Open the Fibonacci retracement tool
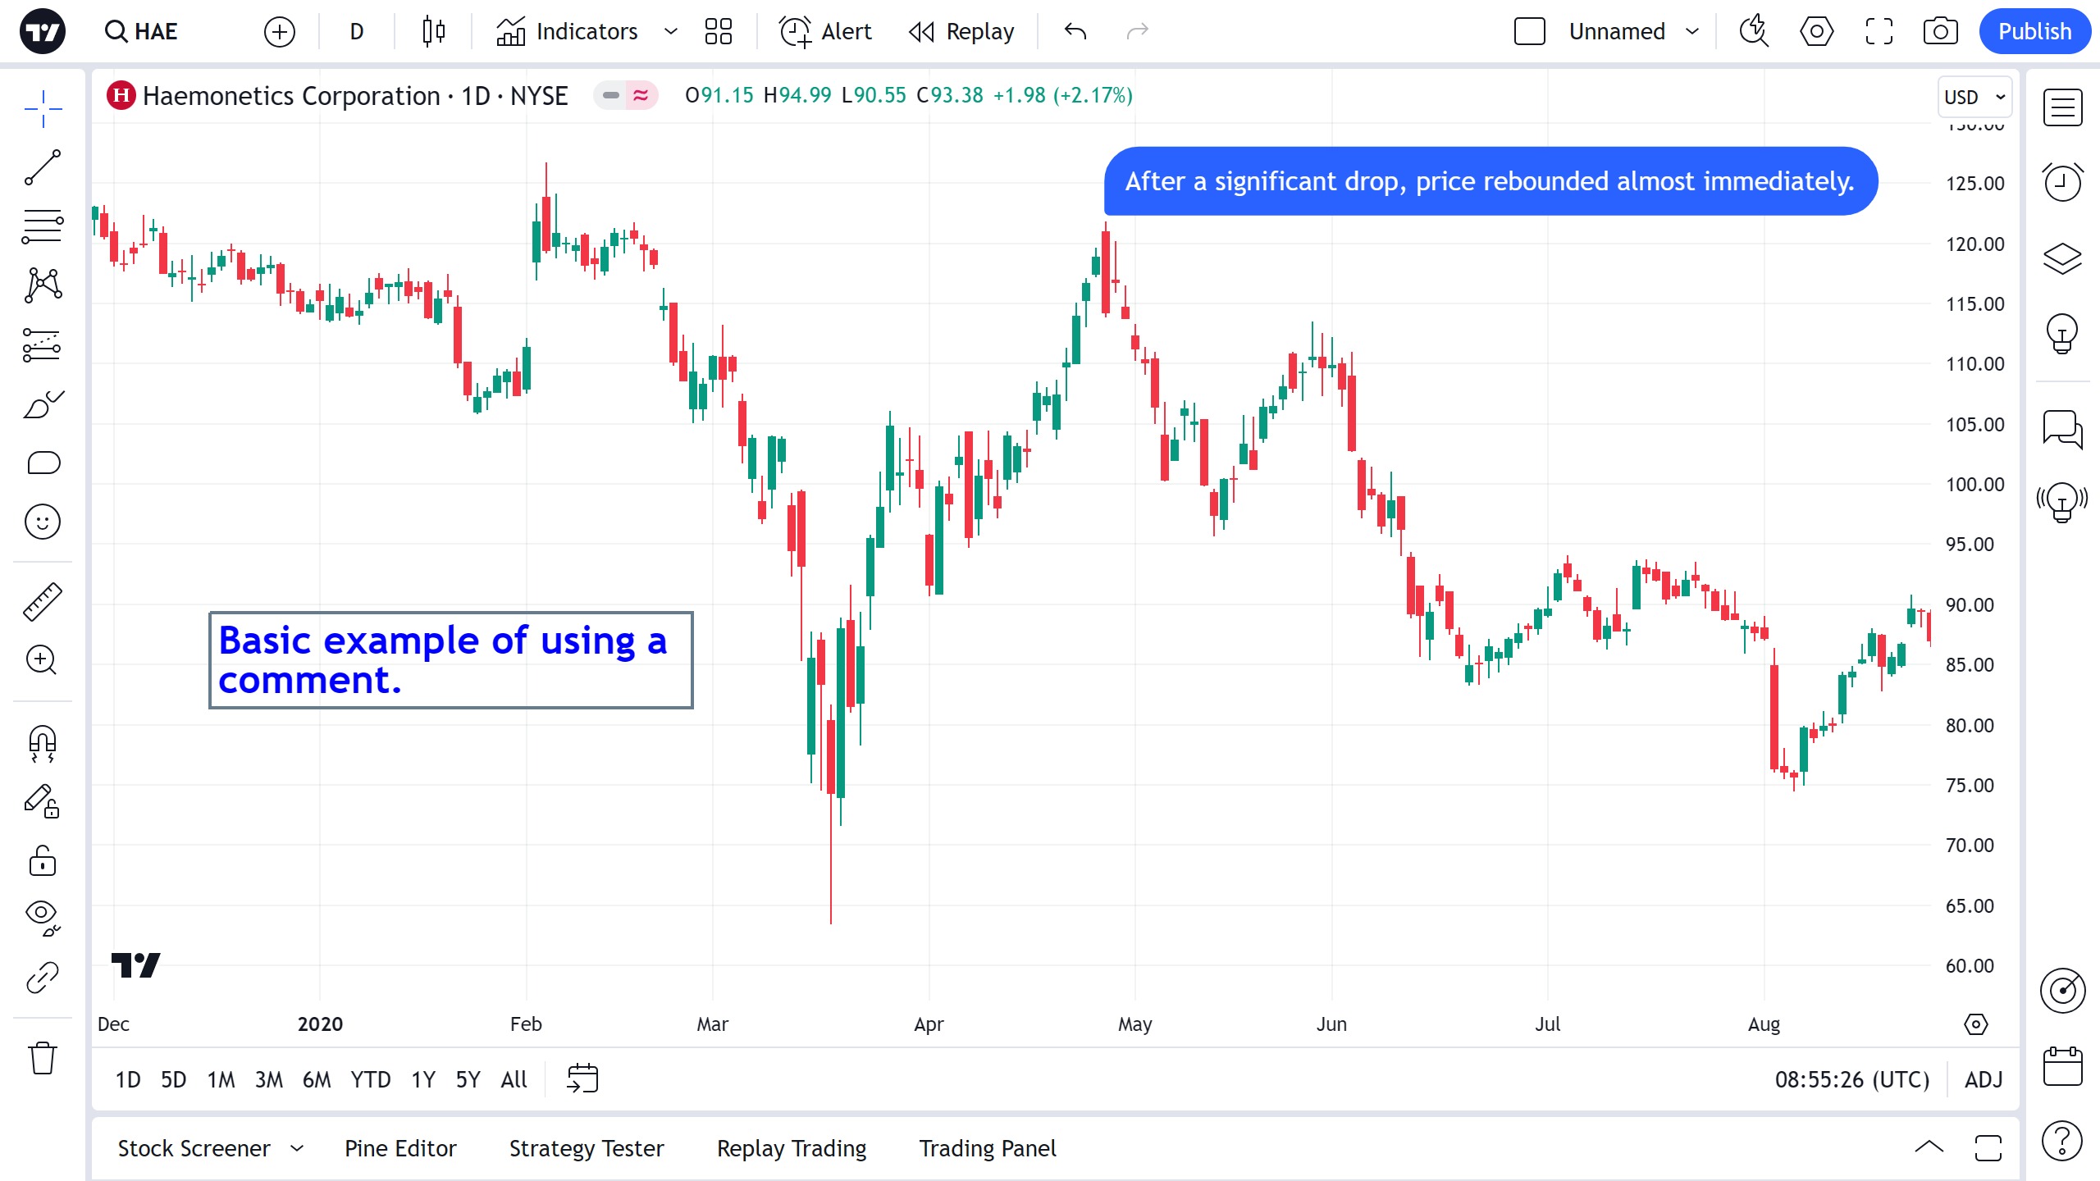2100x1181 pixels. click(x=43, y=226)
